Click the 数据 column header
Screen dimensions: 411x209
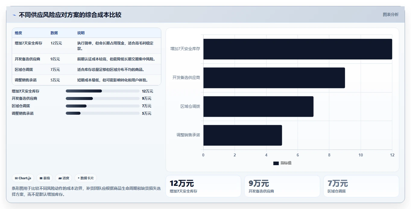(54, 33)
